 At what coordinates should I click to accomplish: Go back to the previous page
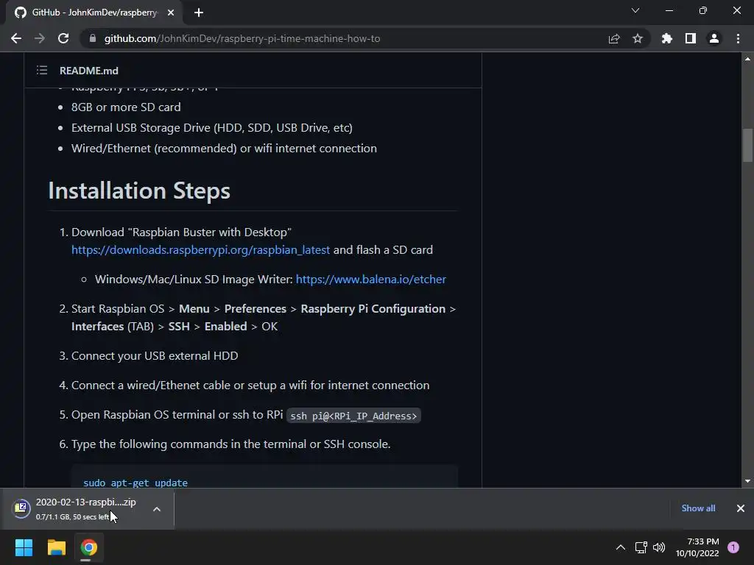tap(16, 38)
